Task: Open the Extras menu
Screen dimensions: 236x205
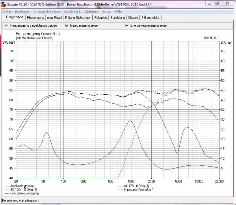Action: coord(106,12)
